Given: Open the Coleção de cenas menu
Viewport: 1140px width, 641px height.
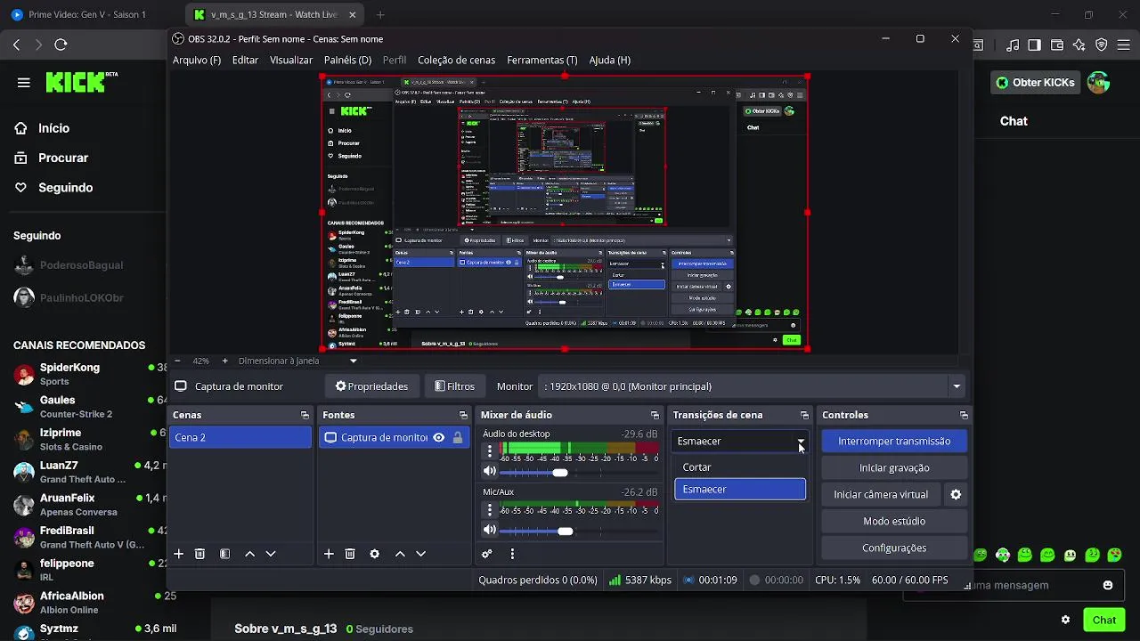Looking at the screenshot, I should (x=456, y=60).
